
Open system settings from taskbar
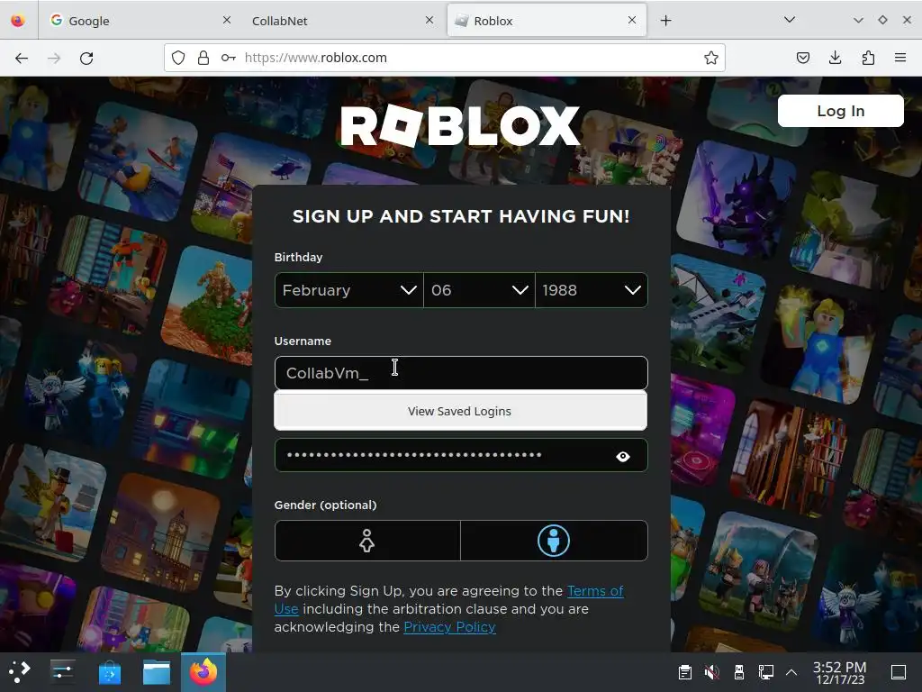[62, 671]
